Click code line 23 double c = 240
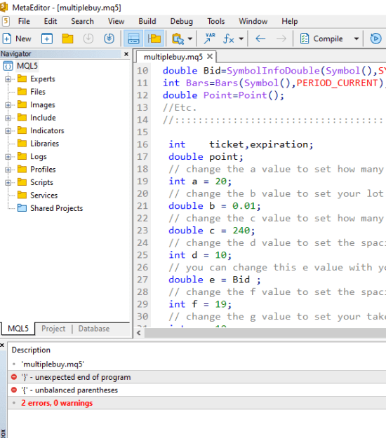 click(x=211, y=231)
